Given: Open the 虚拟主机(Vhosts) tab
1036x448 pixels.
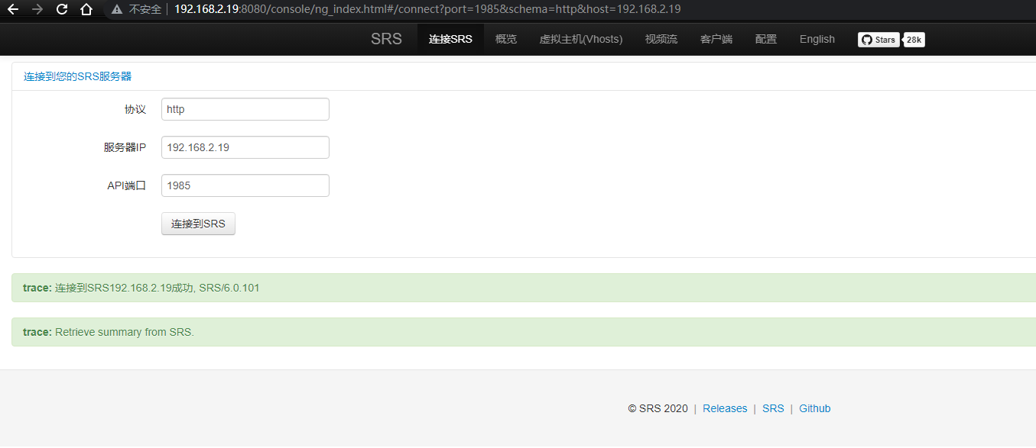Looking at the screenshot, I should click(581, 39).
